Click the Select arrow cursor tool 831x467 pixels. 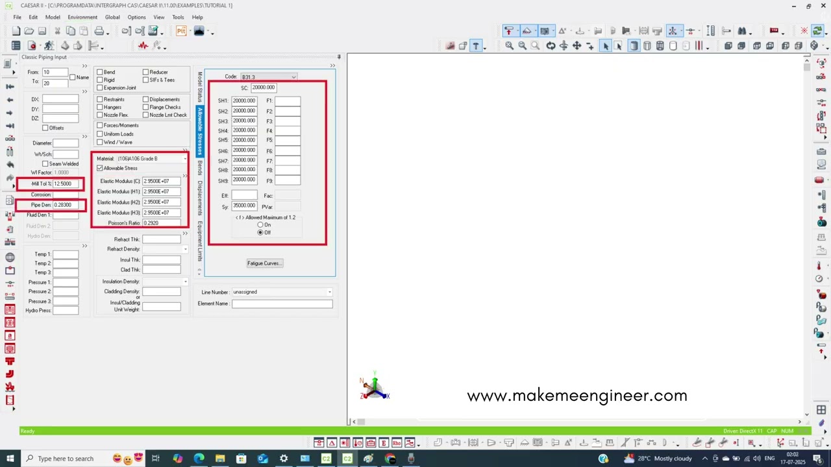click(606, 45)
